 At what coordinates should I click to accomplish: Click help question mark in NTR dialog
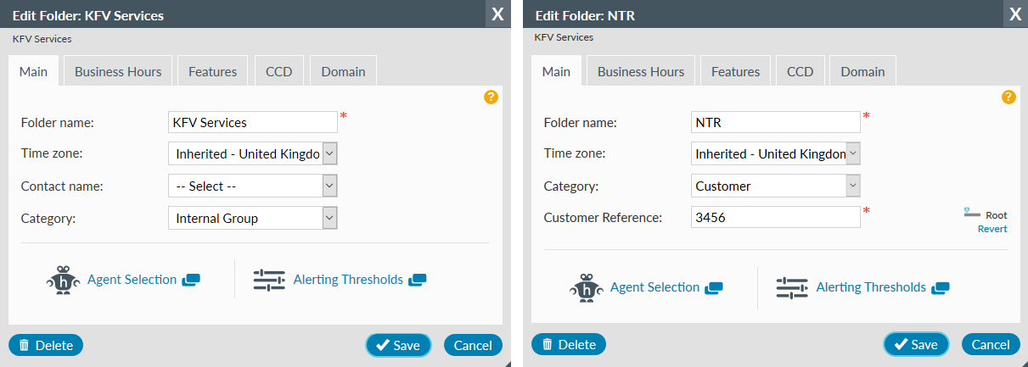point(1008,97)
